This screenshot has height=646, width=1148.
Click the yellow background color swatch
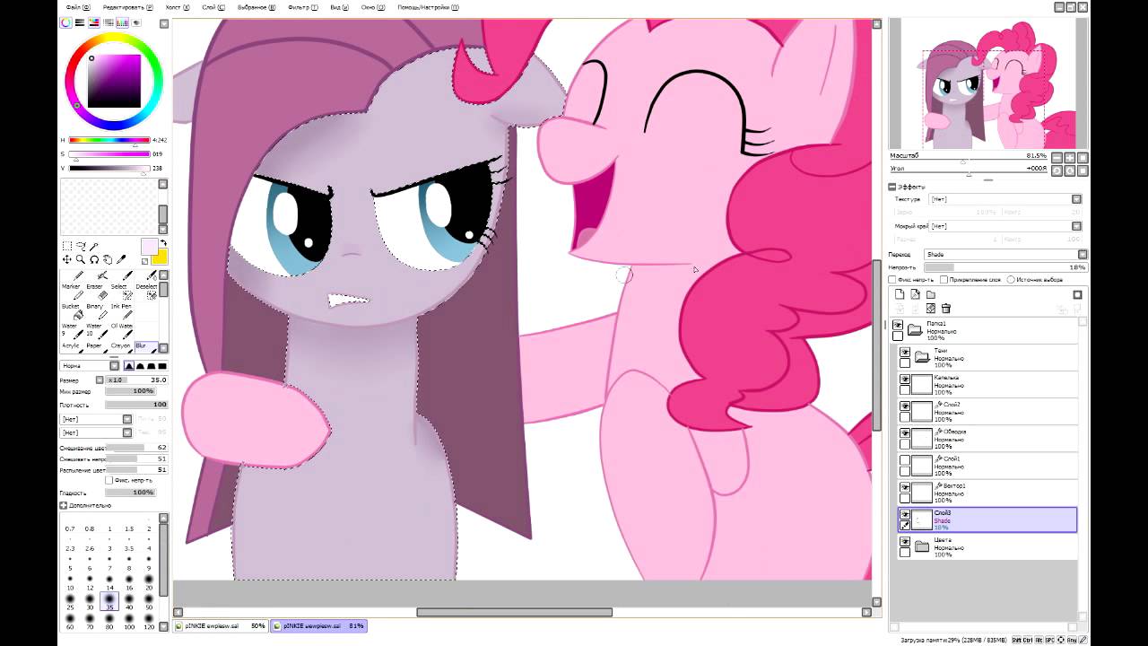(163, 258)
